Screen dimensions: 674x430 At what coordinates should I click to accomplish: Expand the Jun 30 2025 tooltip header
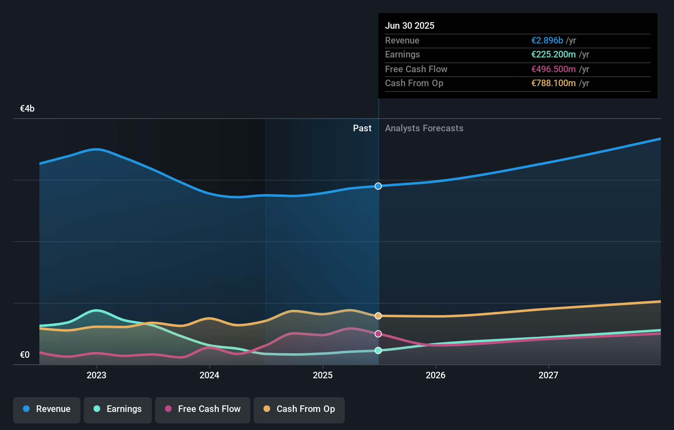410,25
